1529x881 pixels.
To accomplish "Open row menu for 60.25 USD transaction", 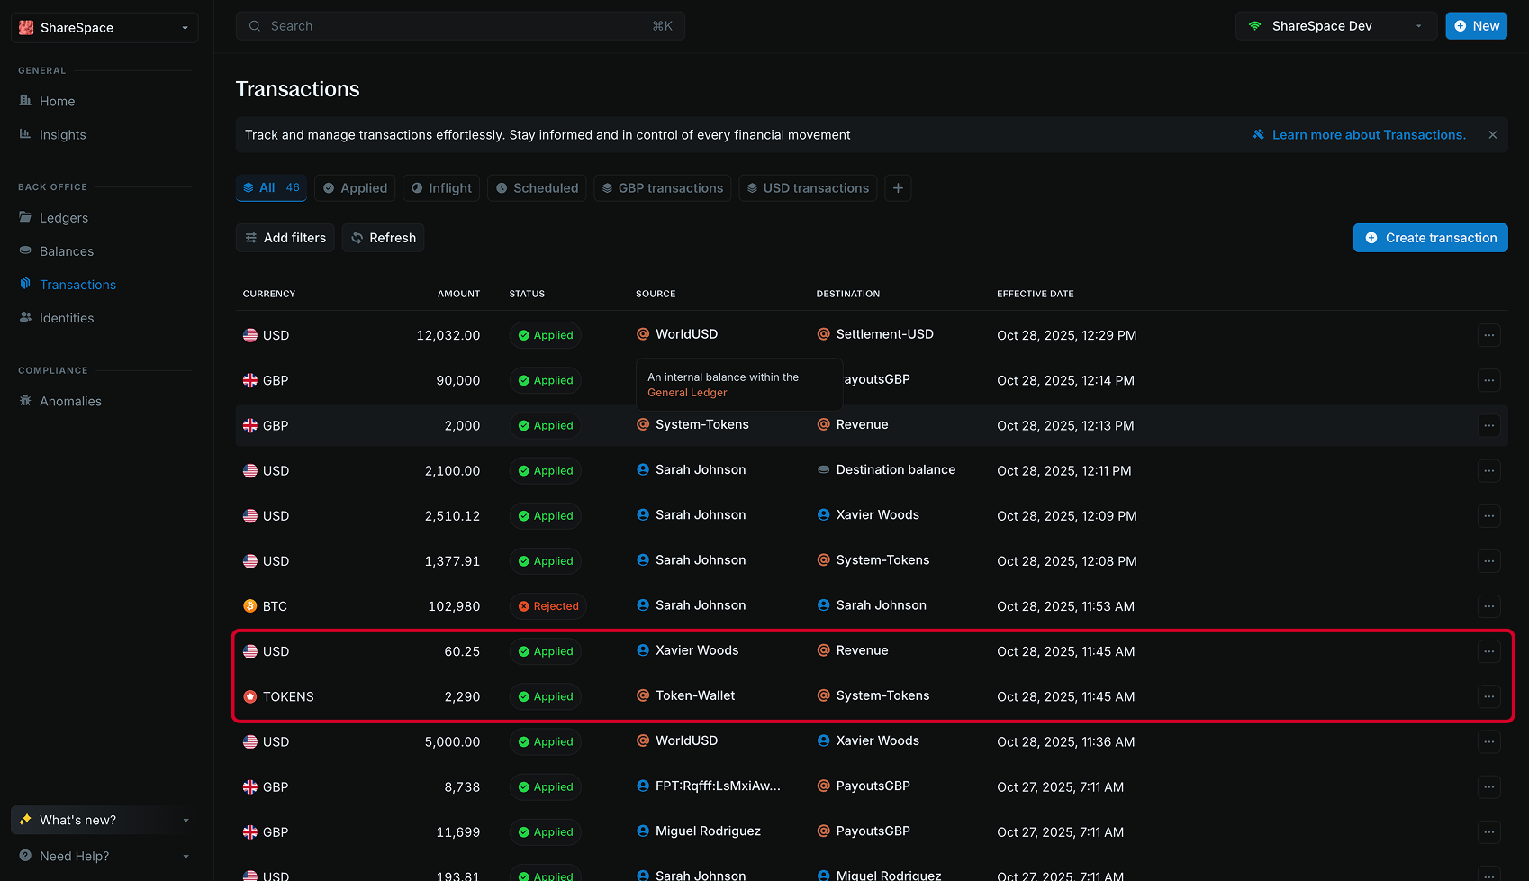I will tap(1489, 651).
